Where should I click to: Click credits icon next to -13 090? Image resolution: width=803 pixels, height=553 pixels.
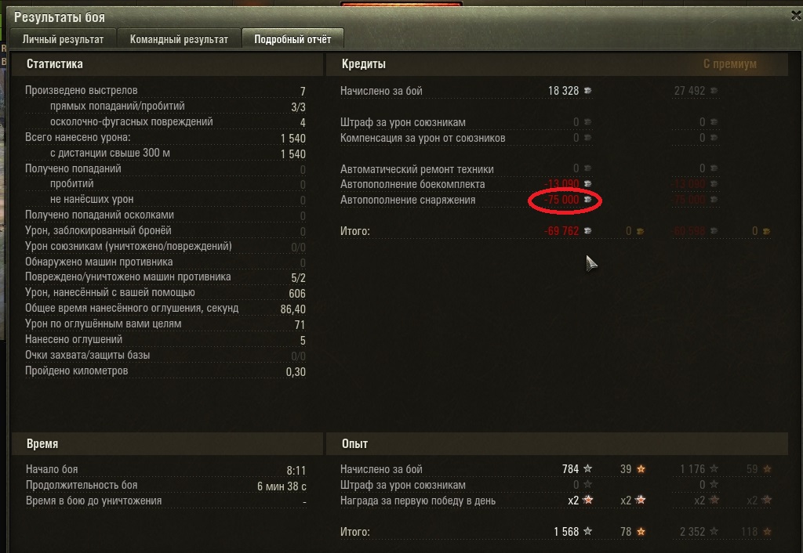[x=588, y=183]
